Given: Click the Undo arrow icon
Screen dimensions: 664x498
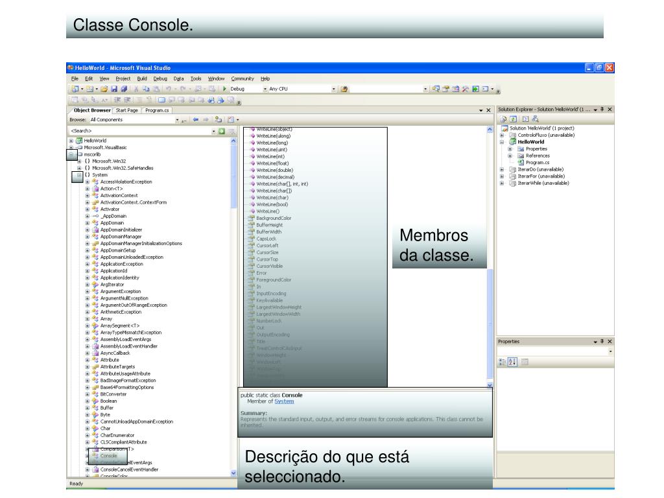Looking at the screenshot, I should coord(169,89).
